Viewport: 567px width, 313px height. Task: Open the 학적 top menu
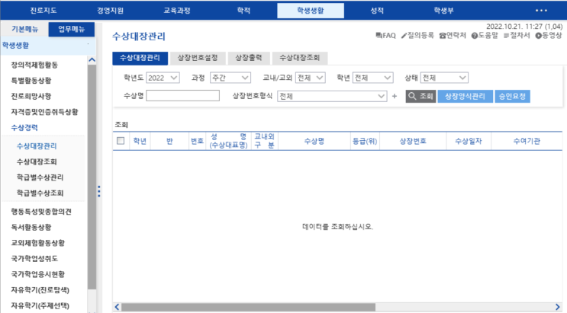click(243, 11)
